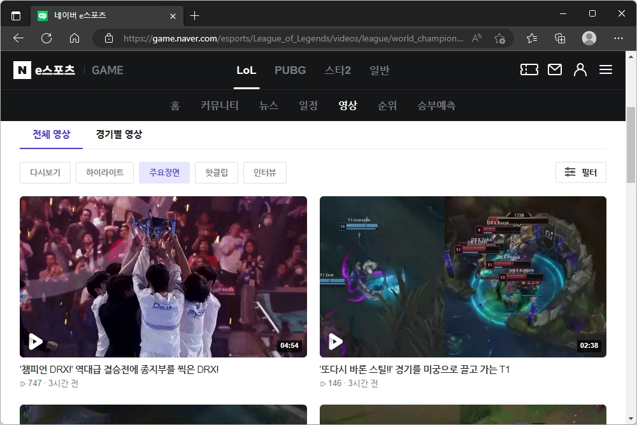Filter videos by 하이라이트

tap(105, 172)
